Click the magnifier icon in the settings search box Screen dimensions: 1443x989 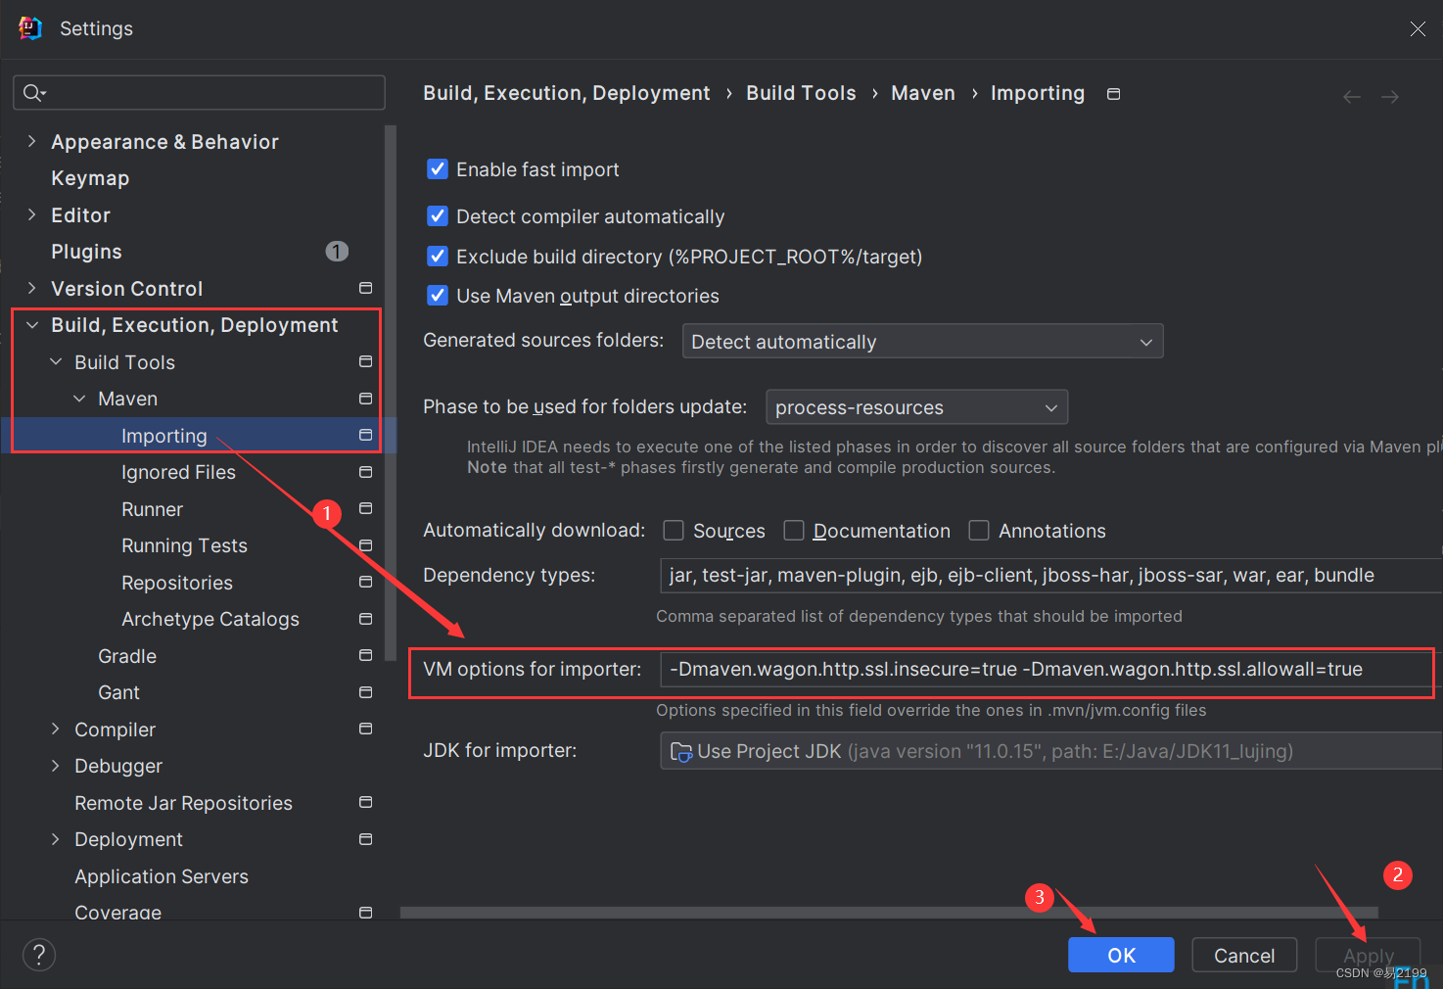point(30,92)
